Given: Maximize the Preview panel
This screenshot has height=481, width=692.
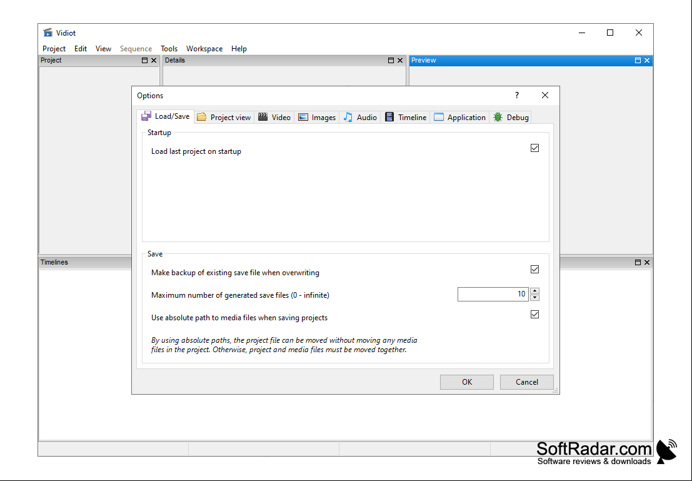Looking at the screenshot, I should pyautogui.click(x=638, y=61).
